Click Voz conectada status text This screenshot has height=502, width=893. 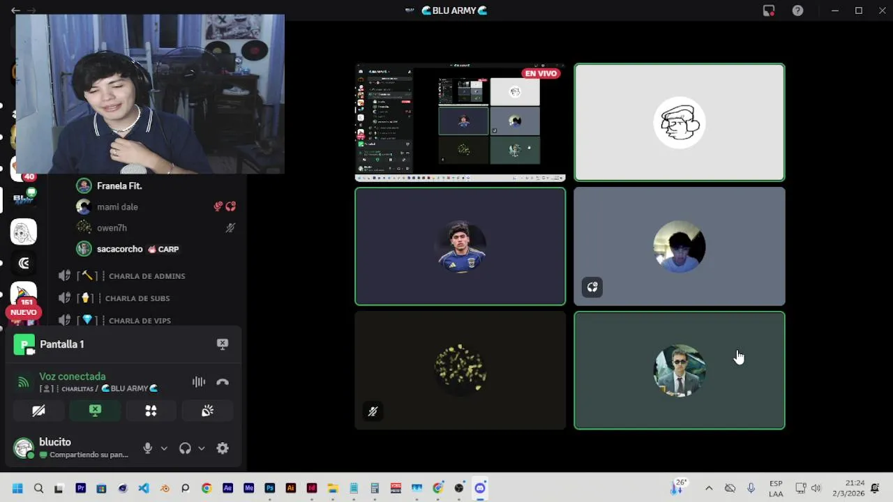click(73, 376)
